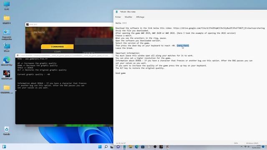Select COMMANDES in the game pause menu
Viewport: 267px width, 150px height.
point(57,47)
